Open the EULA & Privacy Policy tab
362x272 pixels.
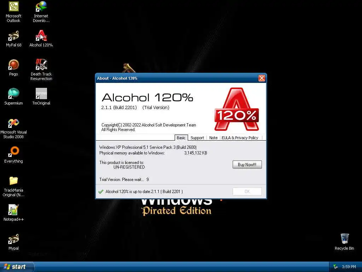pos(240,138)
